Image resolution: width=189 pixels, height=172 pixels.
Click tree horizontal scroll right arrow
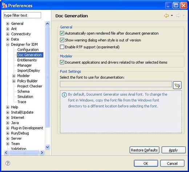(x=42, y=152)
